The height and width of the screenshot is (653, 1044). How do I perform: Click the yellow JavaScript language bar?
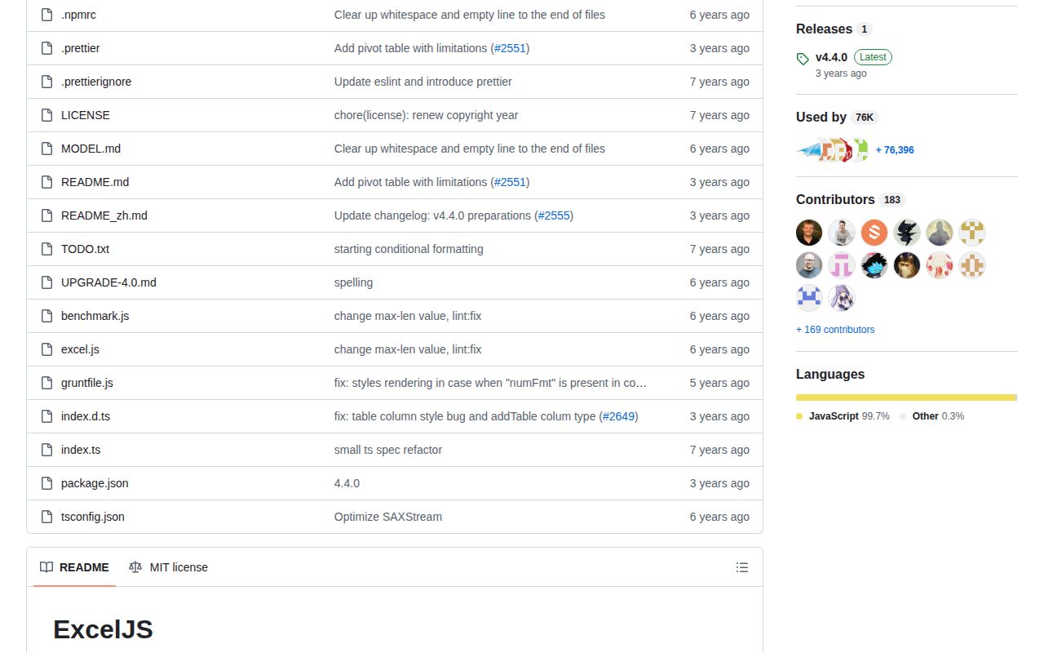pyautogui.click(x=906, y=398)
